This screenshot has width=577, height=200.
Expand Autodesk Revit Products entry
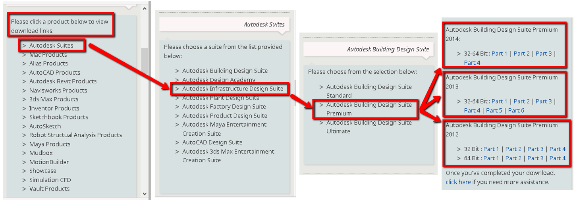(x=63, y=81)
